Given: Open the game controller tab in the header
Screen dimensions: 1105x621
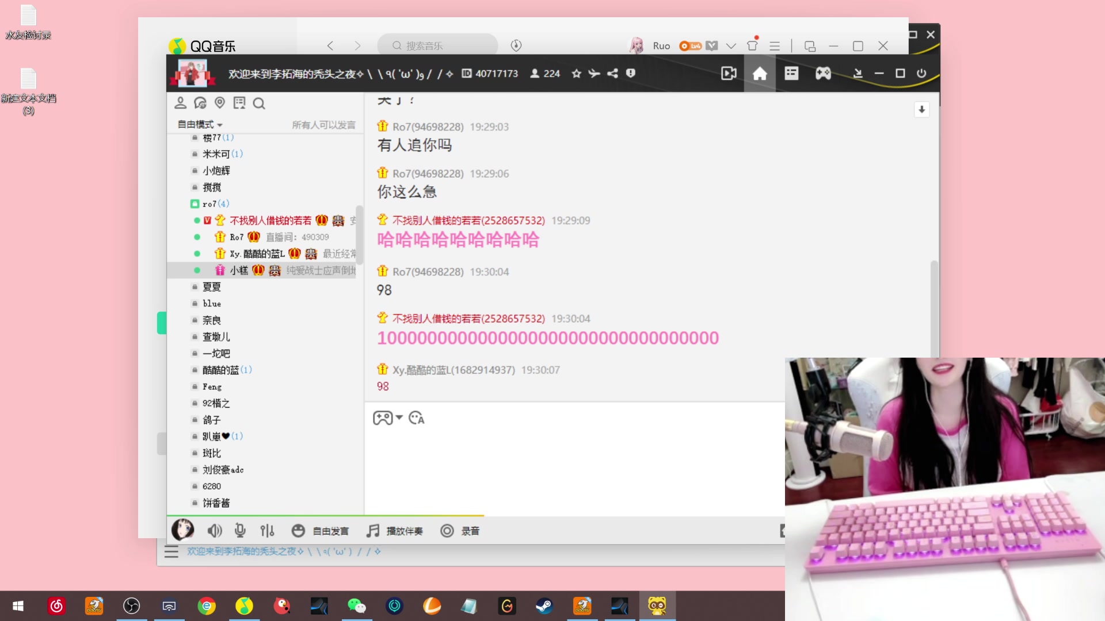Looking at the screenshot, I should coord(823,74).
